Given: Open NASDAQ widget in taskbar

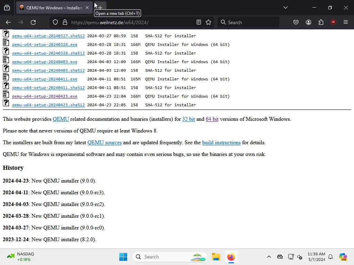Looking at the screenshot, I should tap(21, 257).
